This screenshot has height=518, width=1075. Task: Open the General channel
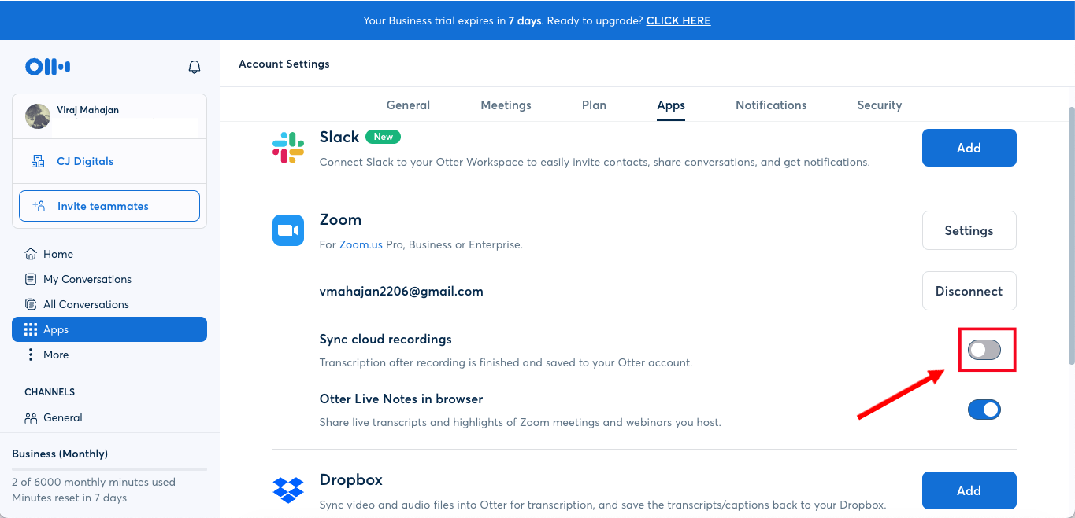(109, 417)
